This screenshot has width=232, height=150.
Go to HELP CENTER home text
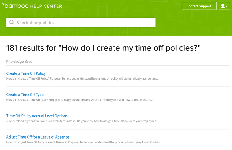tap(46, 6)
